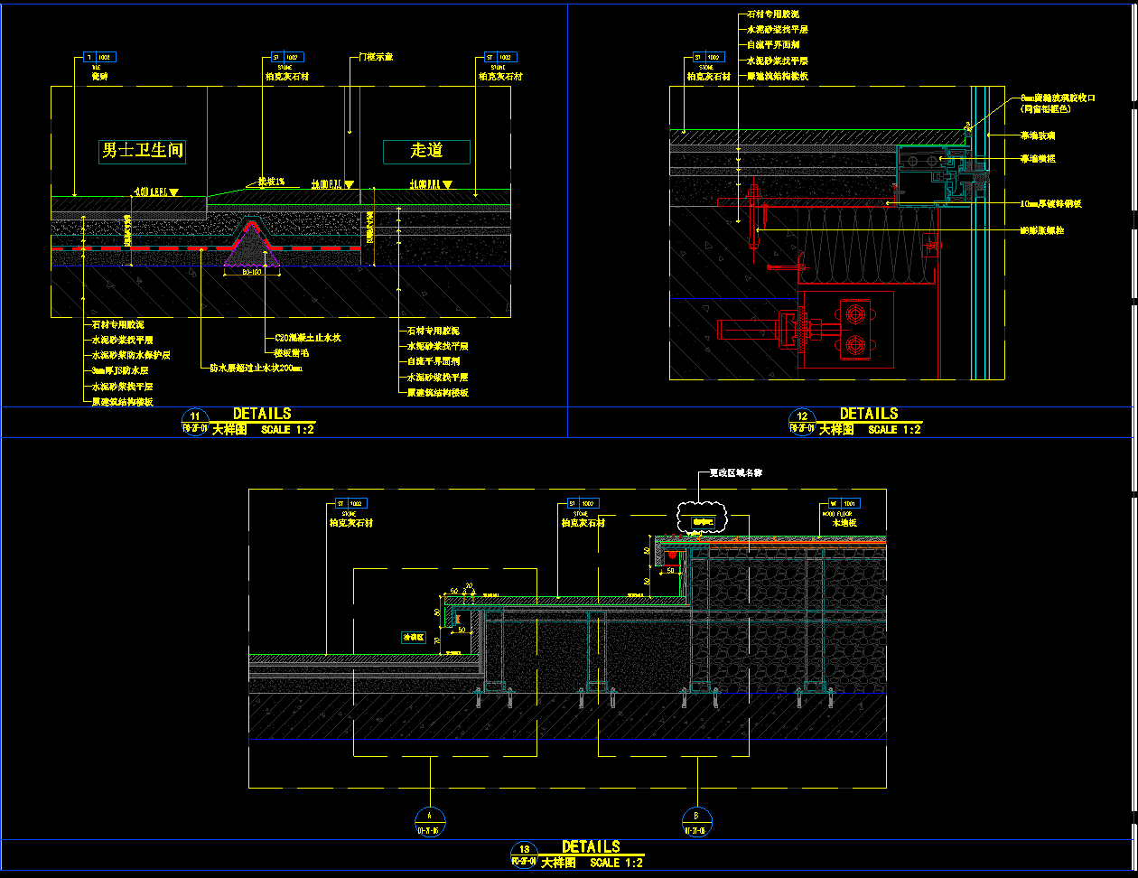The width and height of the screenshot is (1138, 878).
Task: Select the 男士卫生间 room label
Action: point(143,151)
